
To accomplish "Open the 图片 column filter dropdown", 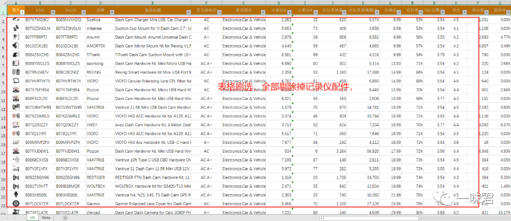I will 22,12.
